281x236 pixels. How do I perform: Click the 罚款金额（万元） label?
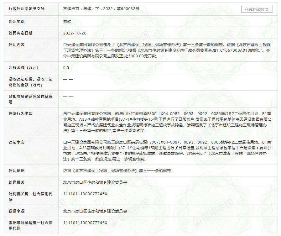[23, 68]
